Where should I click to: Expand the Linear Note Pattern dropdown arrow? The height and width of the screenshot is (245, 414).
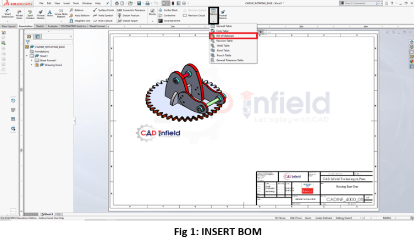61,21
